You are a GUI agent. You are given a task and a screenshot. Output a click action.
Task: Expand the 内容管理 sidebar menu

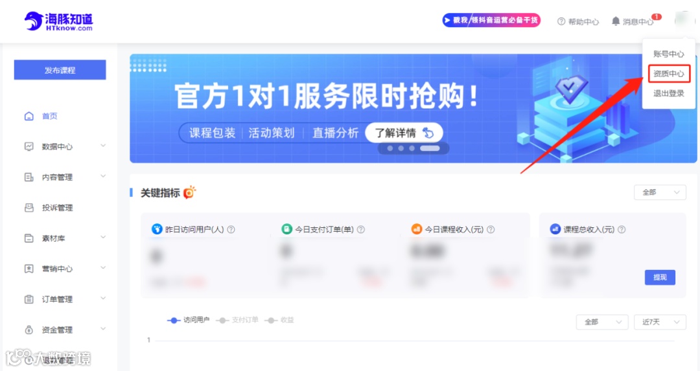point(65,177)
